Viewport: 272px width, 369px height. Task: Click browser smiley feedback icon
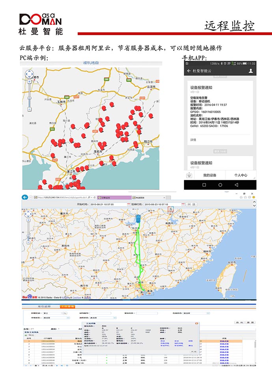tap(253, 198)
